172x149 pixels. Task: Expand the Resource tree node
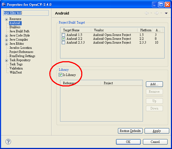[7, 19]
